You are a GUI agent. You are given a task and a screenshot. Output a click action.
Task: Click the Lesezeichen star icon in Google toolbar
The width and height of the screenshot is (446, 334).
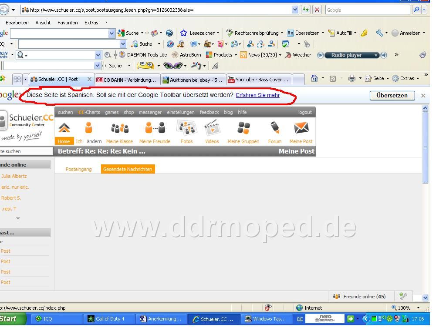[x=183, y=33]
